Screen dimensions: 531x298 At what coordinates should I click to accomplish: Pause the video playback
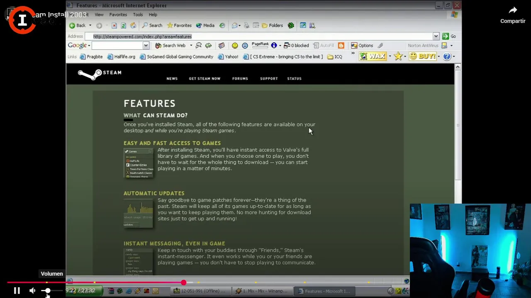pos(17,291)
